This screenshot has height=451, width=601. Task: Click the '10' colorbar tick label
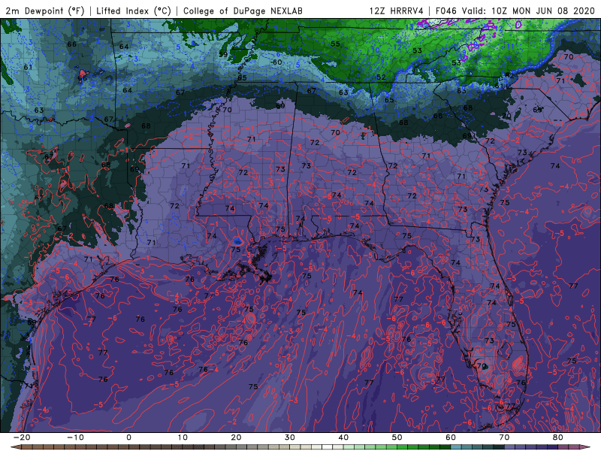pos(183,437)
